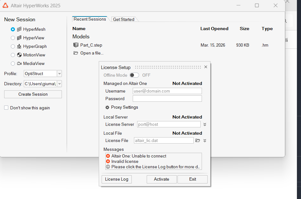
Task: Maximize the Altair HyperWorks 2025 window
Action: [257, 5]
